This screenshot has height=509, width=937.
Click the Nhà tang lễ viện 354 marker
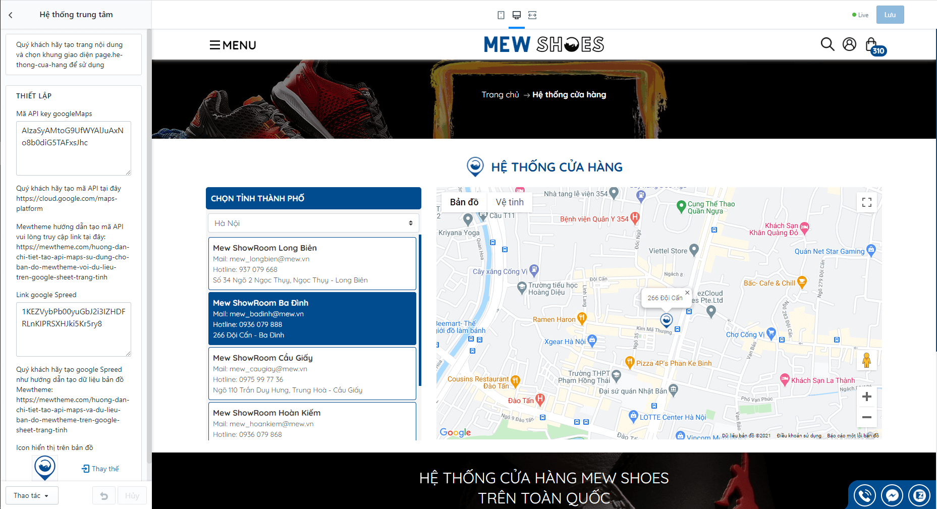coord(614,192)
